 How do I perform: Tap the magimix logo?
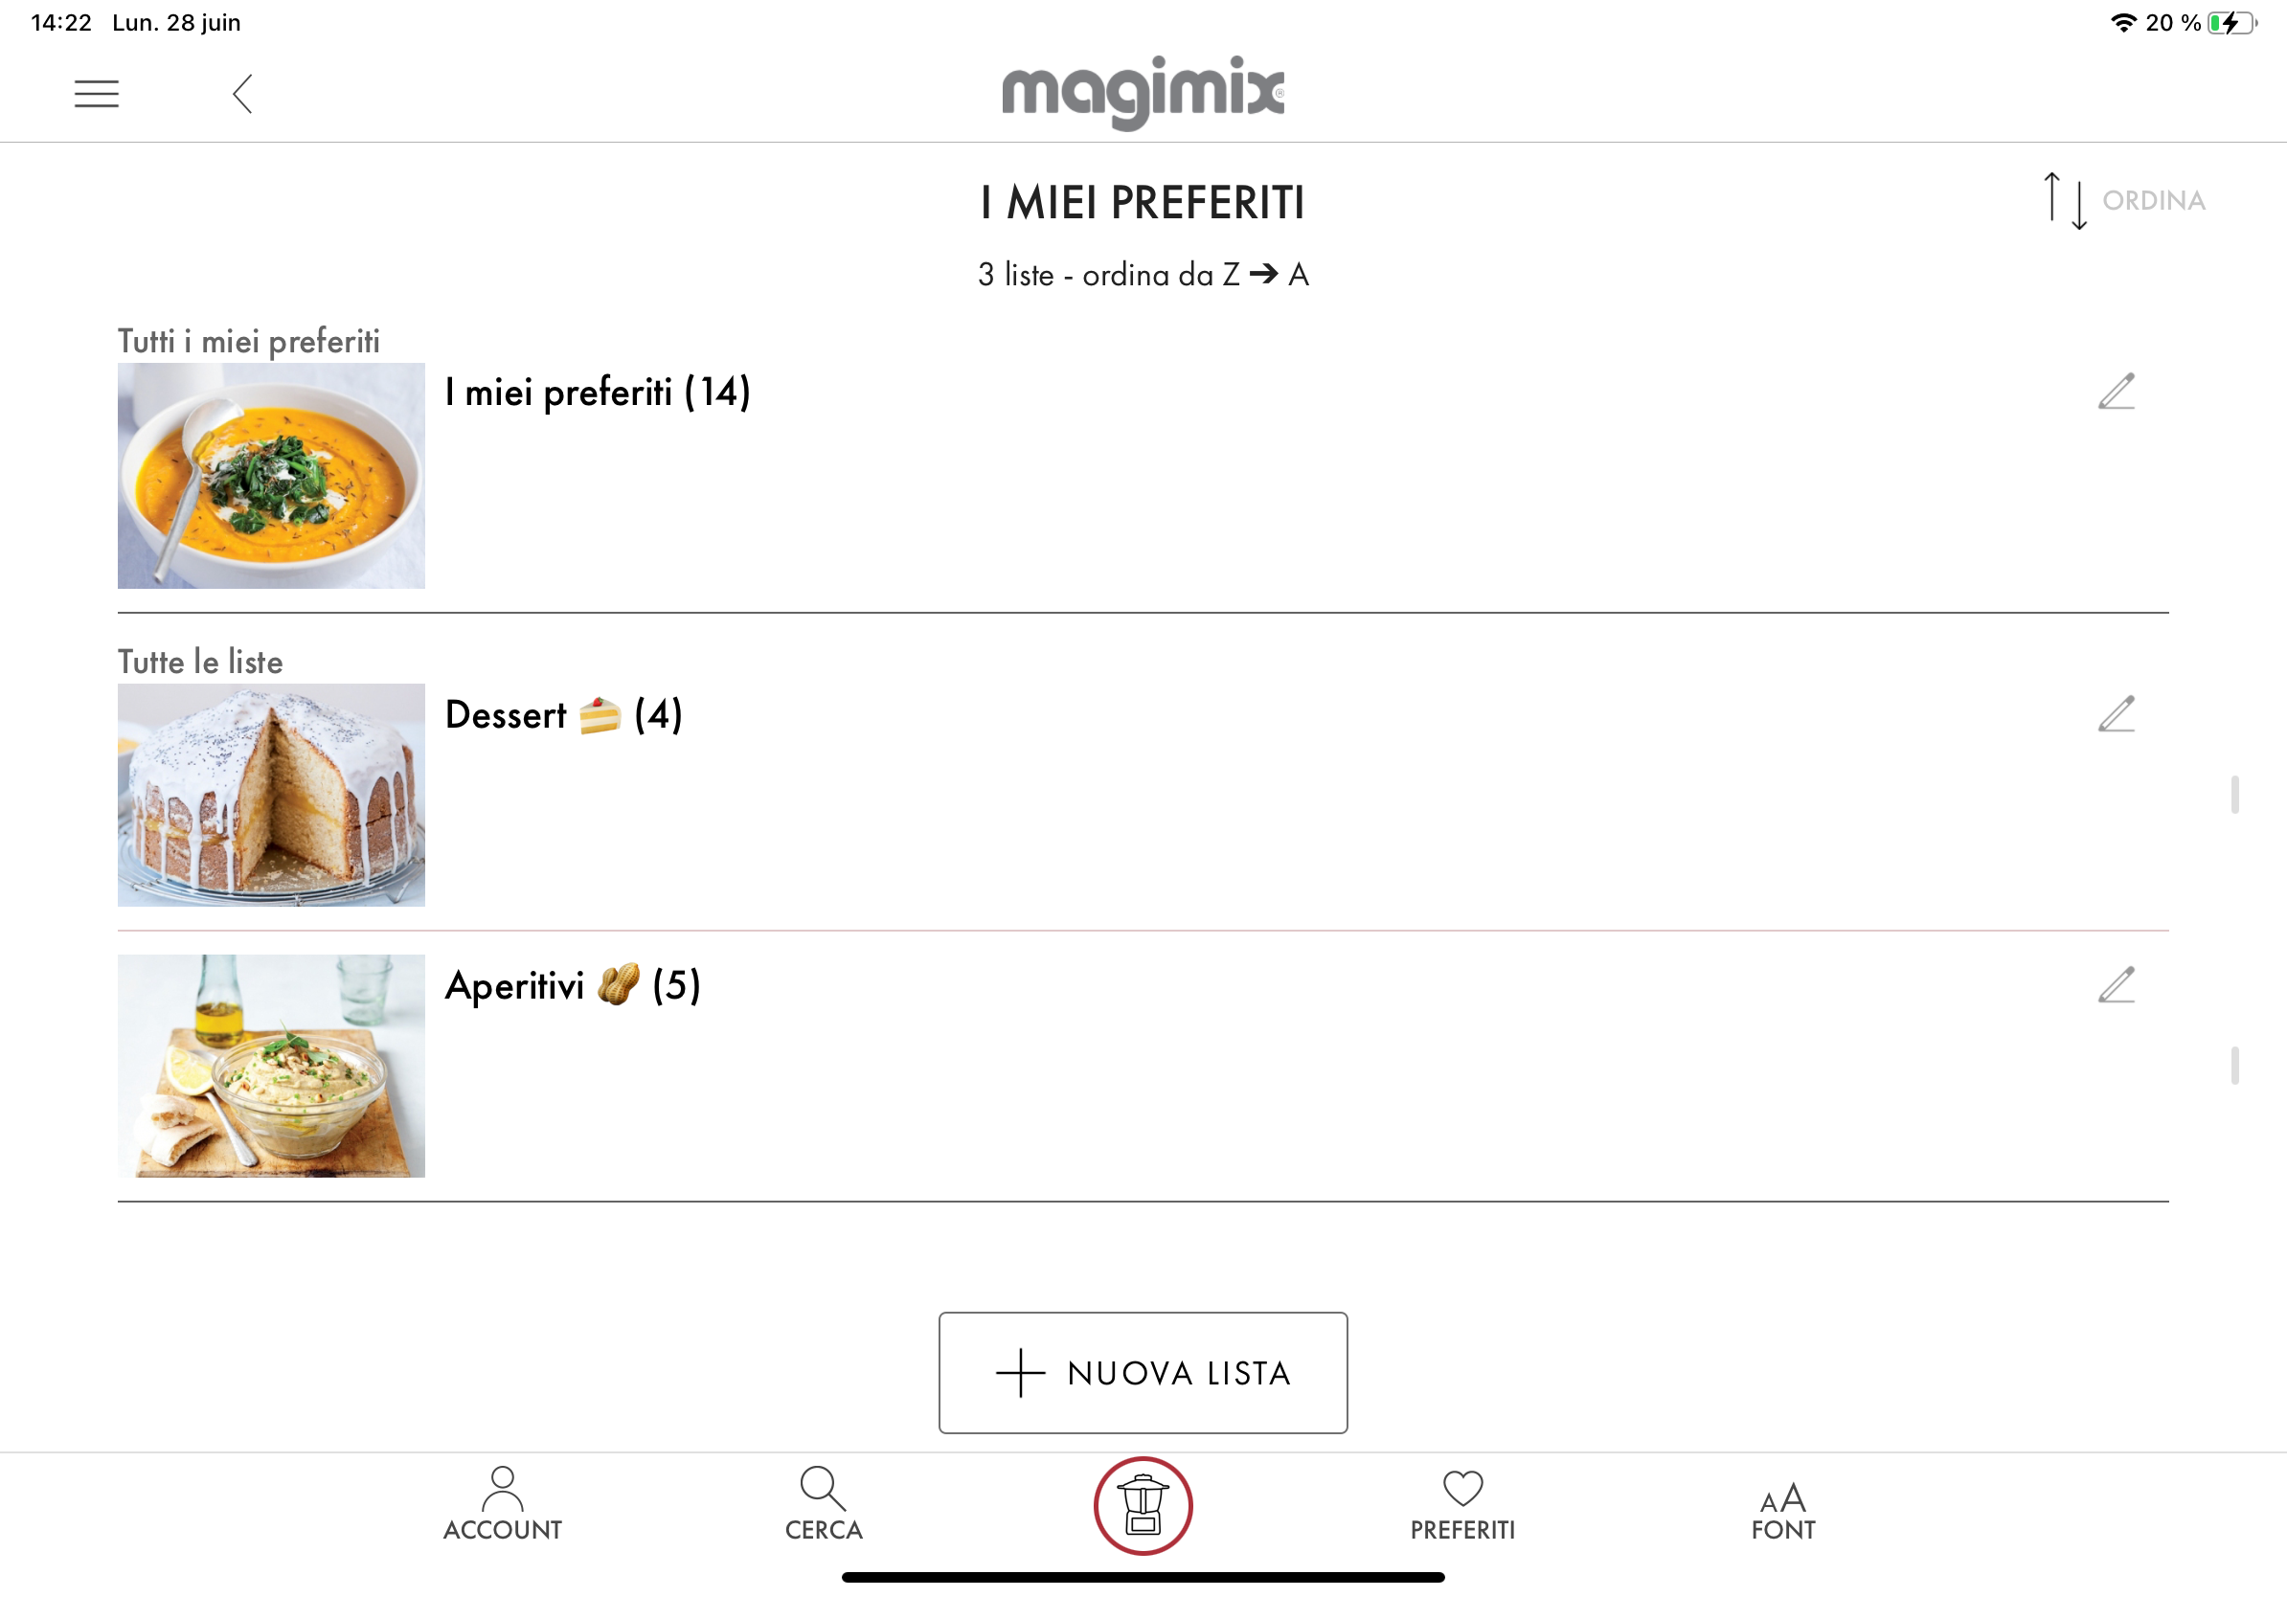coord(1143,92)
